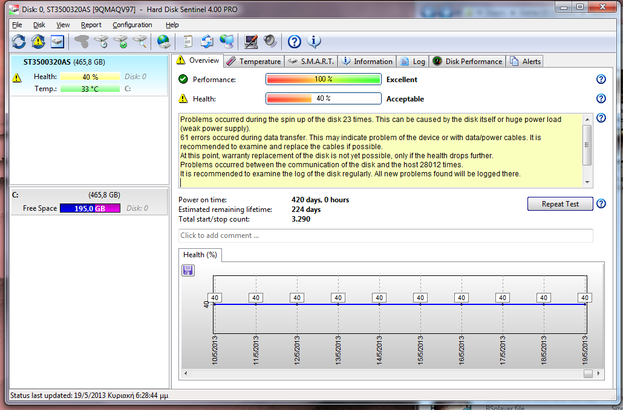Image resolution: width=623 pixels, height=410 pixels.
Task: Click the highlighted blue disk panel toolbar icon
Action: [57, 41]
